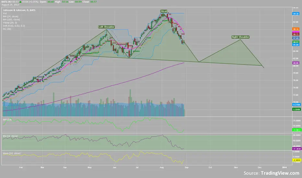This screenshot has width=302, height=178.
Task: Click the 60.0000 RSI axis label
Action: pos(297,141)
